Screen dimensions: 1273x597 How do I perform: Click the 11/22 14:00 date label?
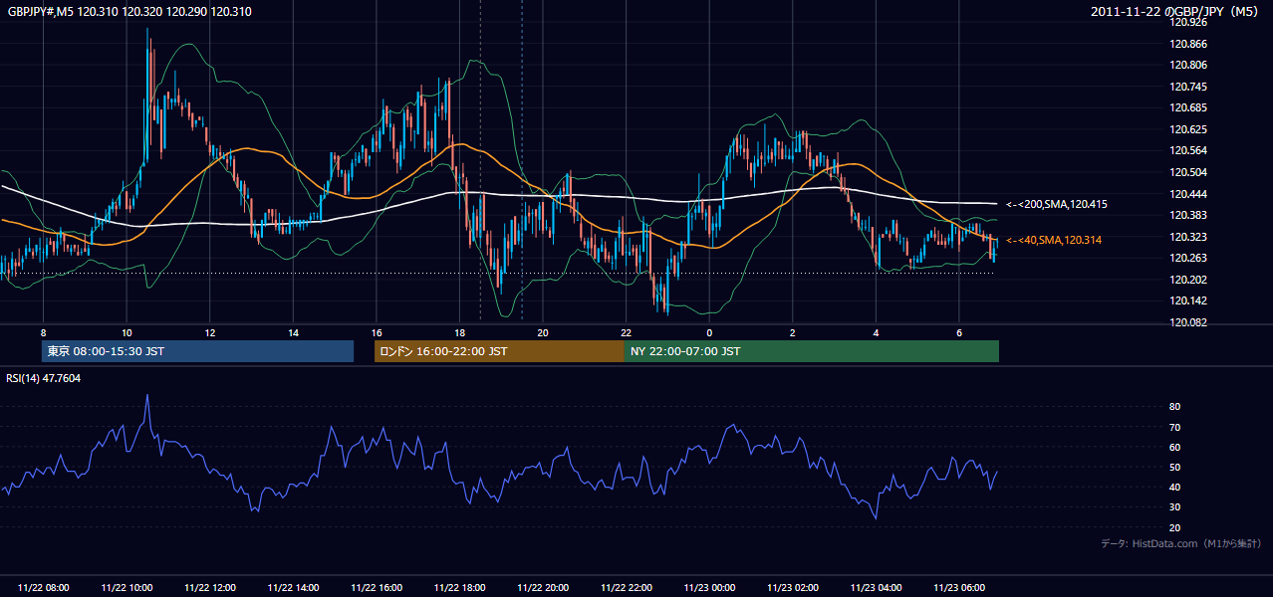pyautogui.click(x=294, y=588)
